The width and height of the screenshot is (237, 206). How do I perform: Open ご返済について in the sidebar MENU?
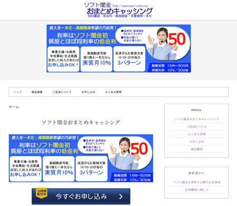click(x=196, y=127)
